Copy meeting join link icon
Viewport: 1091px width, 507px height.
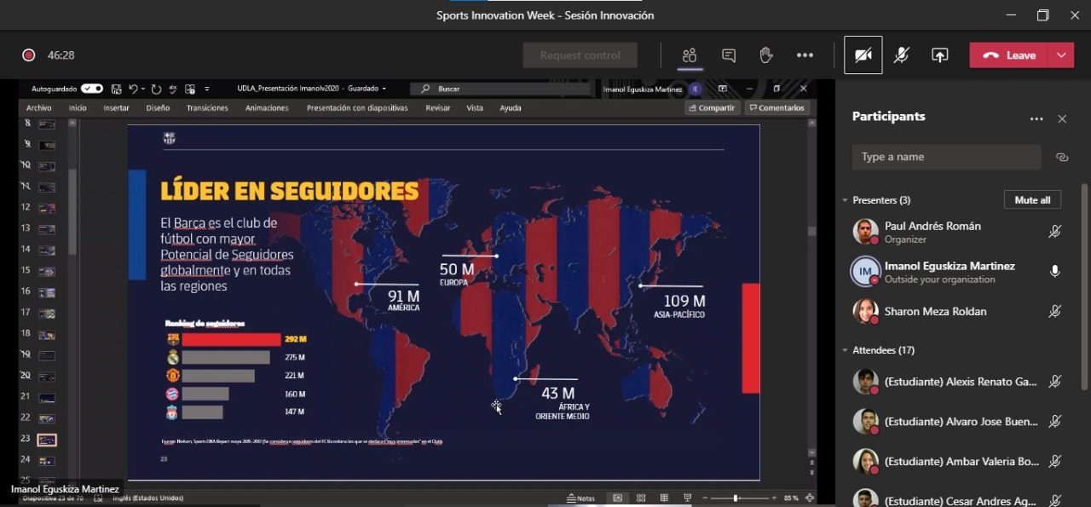(1062, 157)
